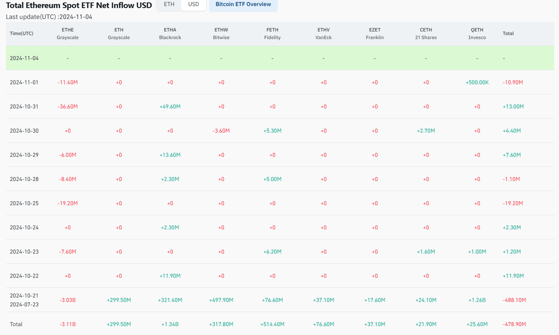Switch the currency unit to ETH
This screenshot has width=559, height=335.
169,5
